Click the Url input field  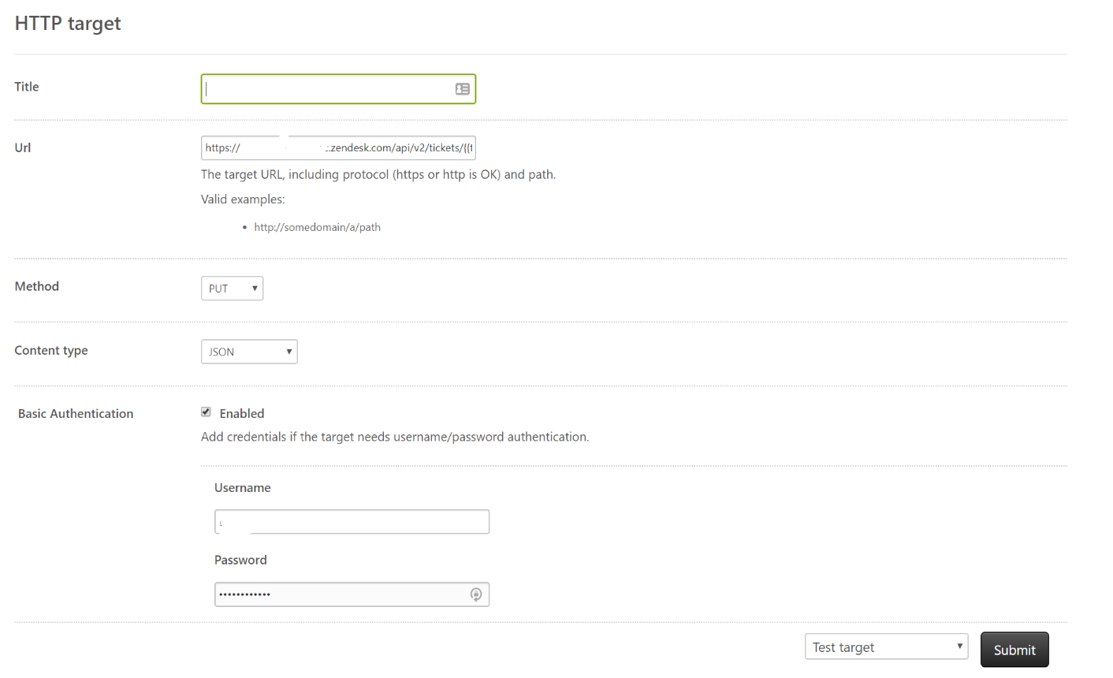(x=337, y=147)
